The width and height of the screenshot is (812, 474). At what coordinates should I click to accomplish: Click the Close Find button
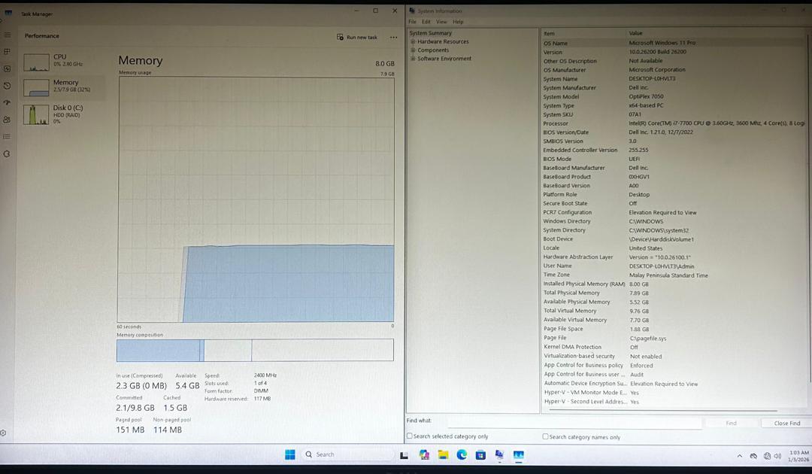786,423
